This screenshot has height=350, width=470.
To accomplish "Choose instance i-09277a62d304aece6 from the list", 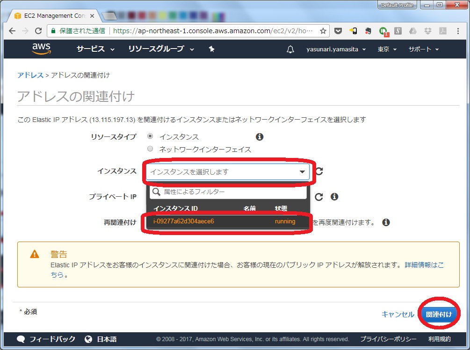I will click(227, 221).
